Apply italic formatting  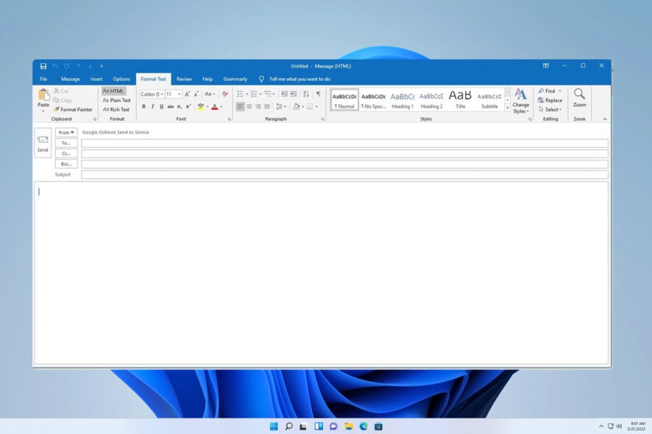(152, 107)
